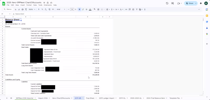Click the Gemini sparkle icon
210x100 pixels.
coord(201,3)
